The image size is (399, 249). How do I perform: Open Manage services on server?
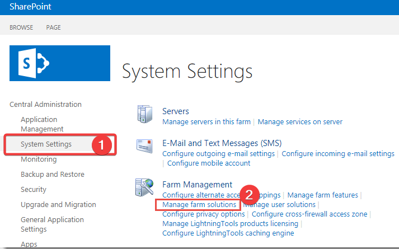point(300,121)
